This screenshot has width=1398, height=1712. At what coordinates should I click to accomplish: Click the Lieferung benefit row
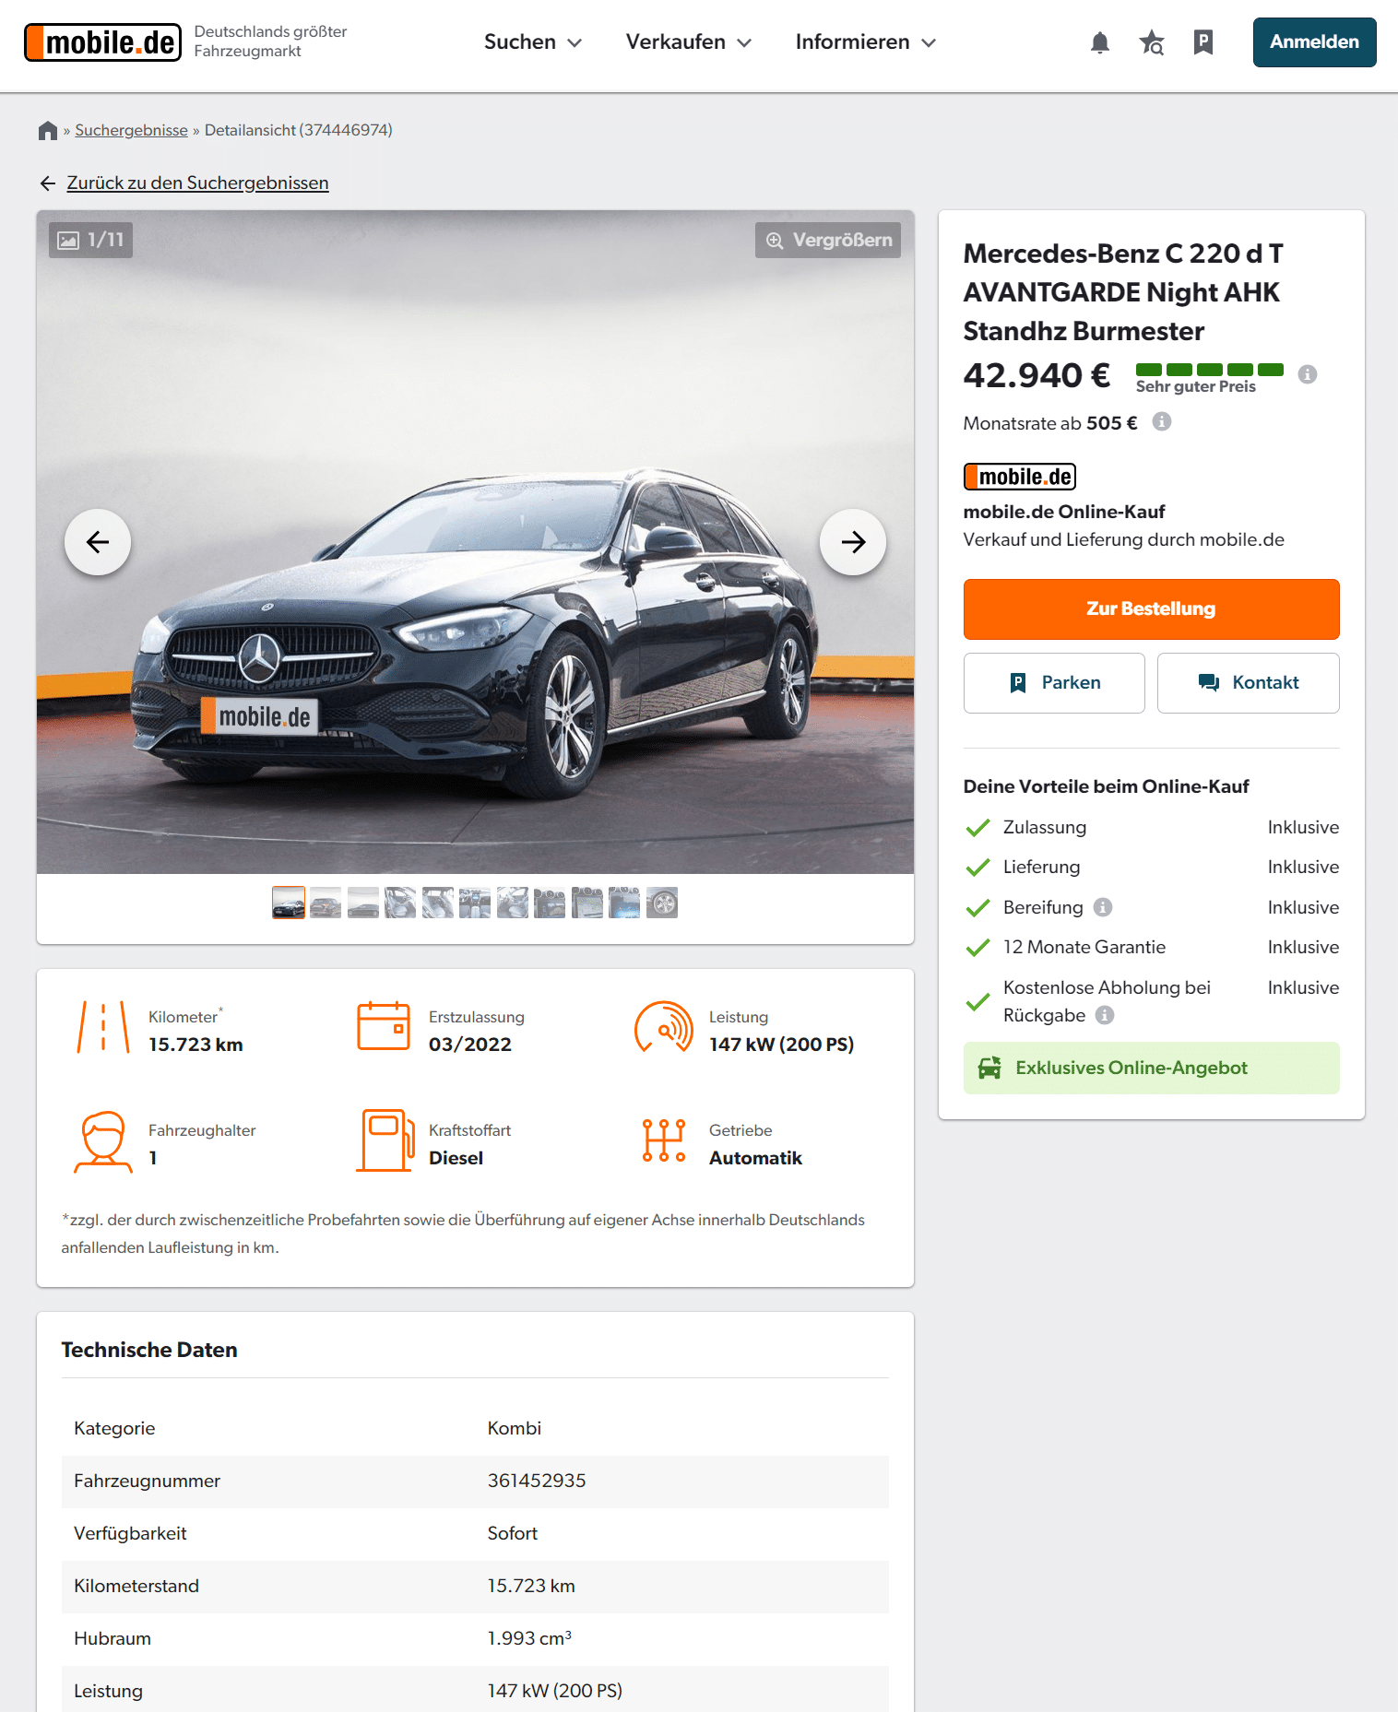pos(1151,868)
